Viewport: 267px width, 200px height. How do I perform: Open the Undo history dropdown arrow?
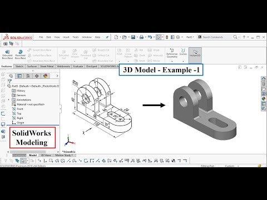pyautogui.click(x=154, y=37)
